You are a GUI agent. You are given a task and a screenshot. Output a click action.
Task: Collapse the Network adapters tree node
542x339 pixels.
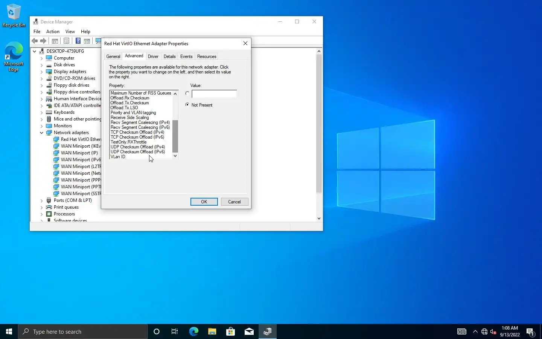[x=42, y=133]
